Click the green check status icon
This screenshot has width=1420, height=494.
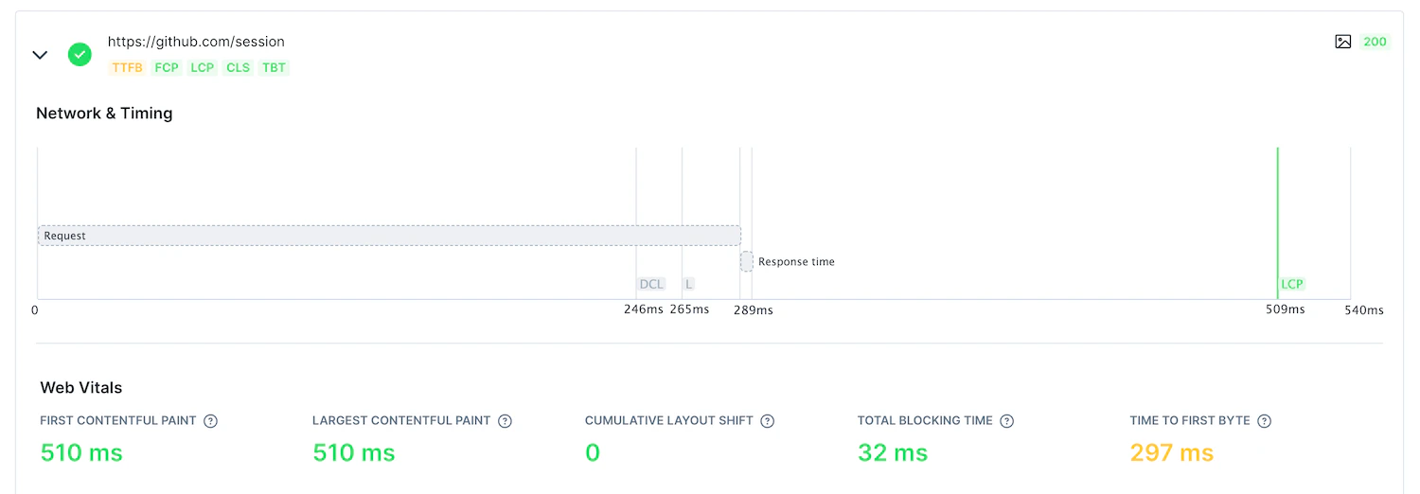coord(80,55)
